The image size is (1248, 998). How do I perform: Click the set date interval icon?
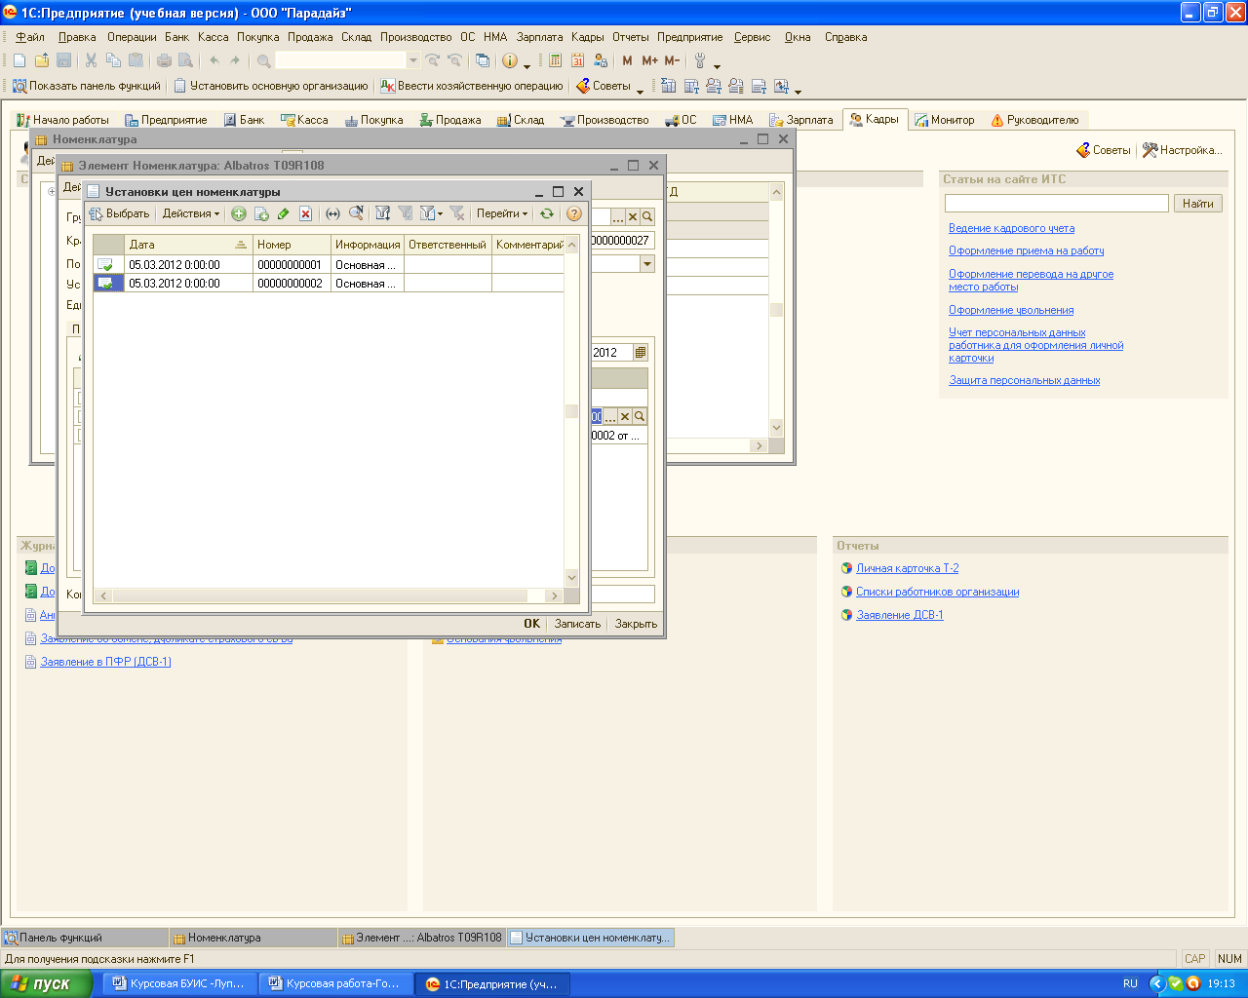point(332,214)
